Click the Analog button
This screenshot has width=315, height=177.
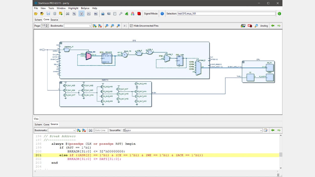tap(264, 26)
